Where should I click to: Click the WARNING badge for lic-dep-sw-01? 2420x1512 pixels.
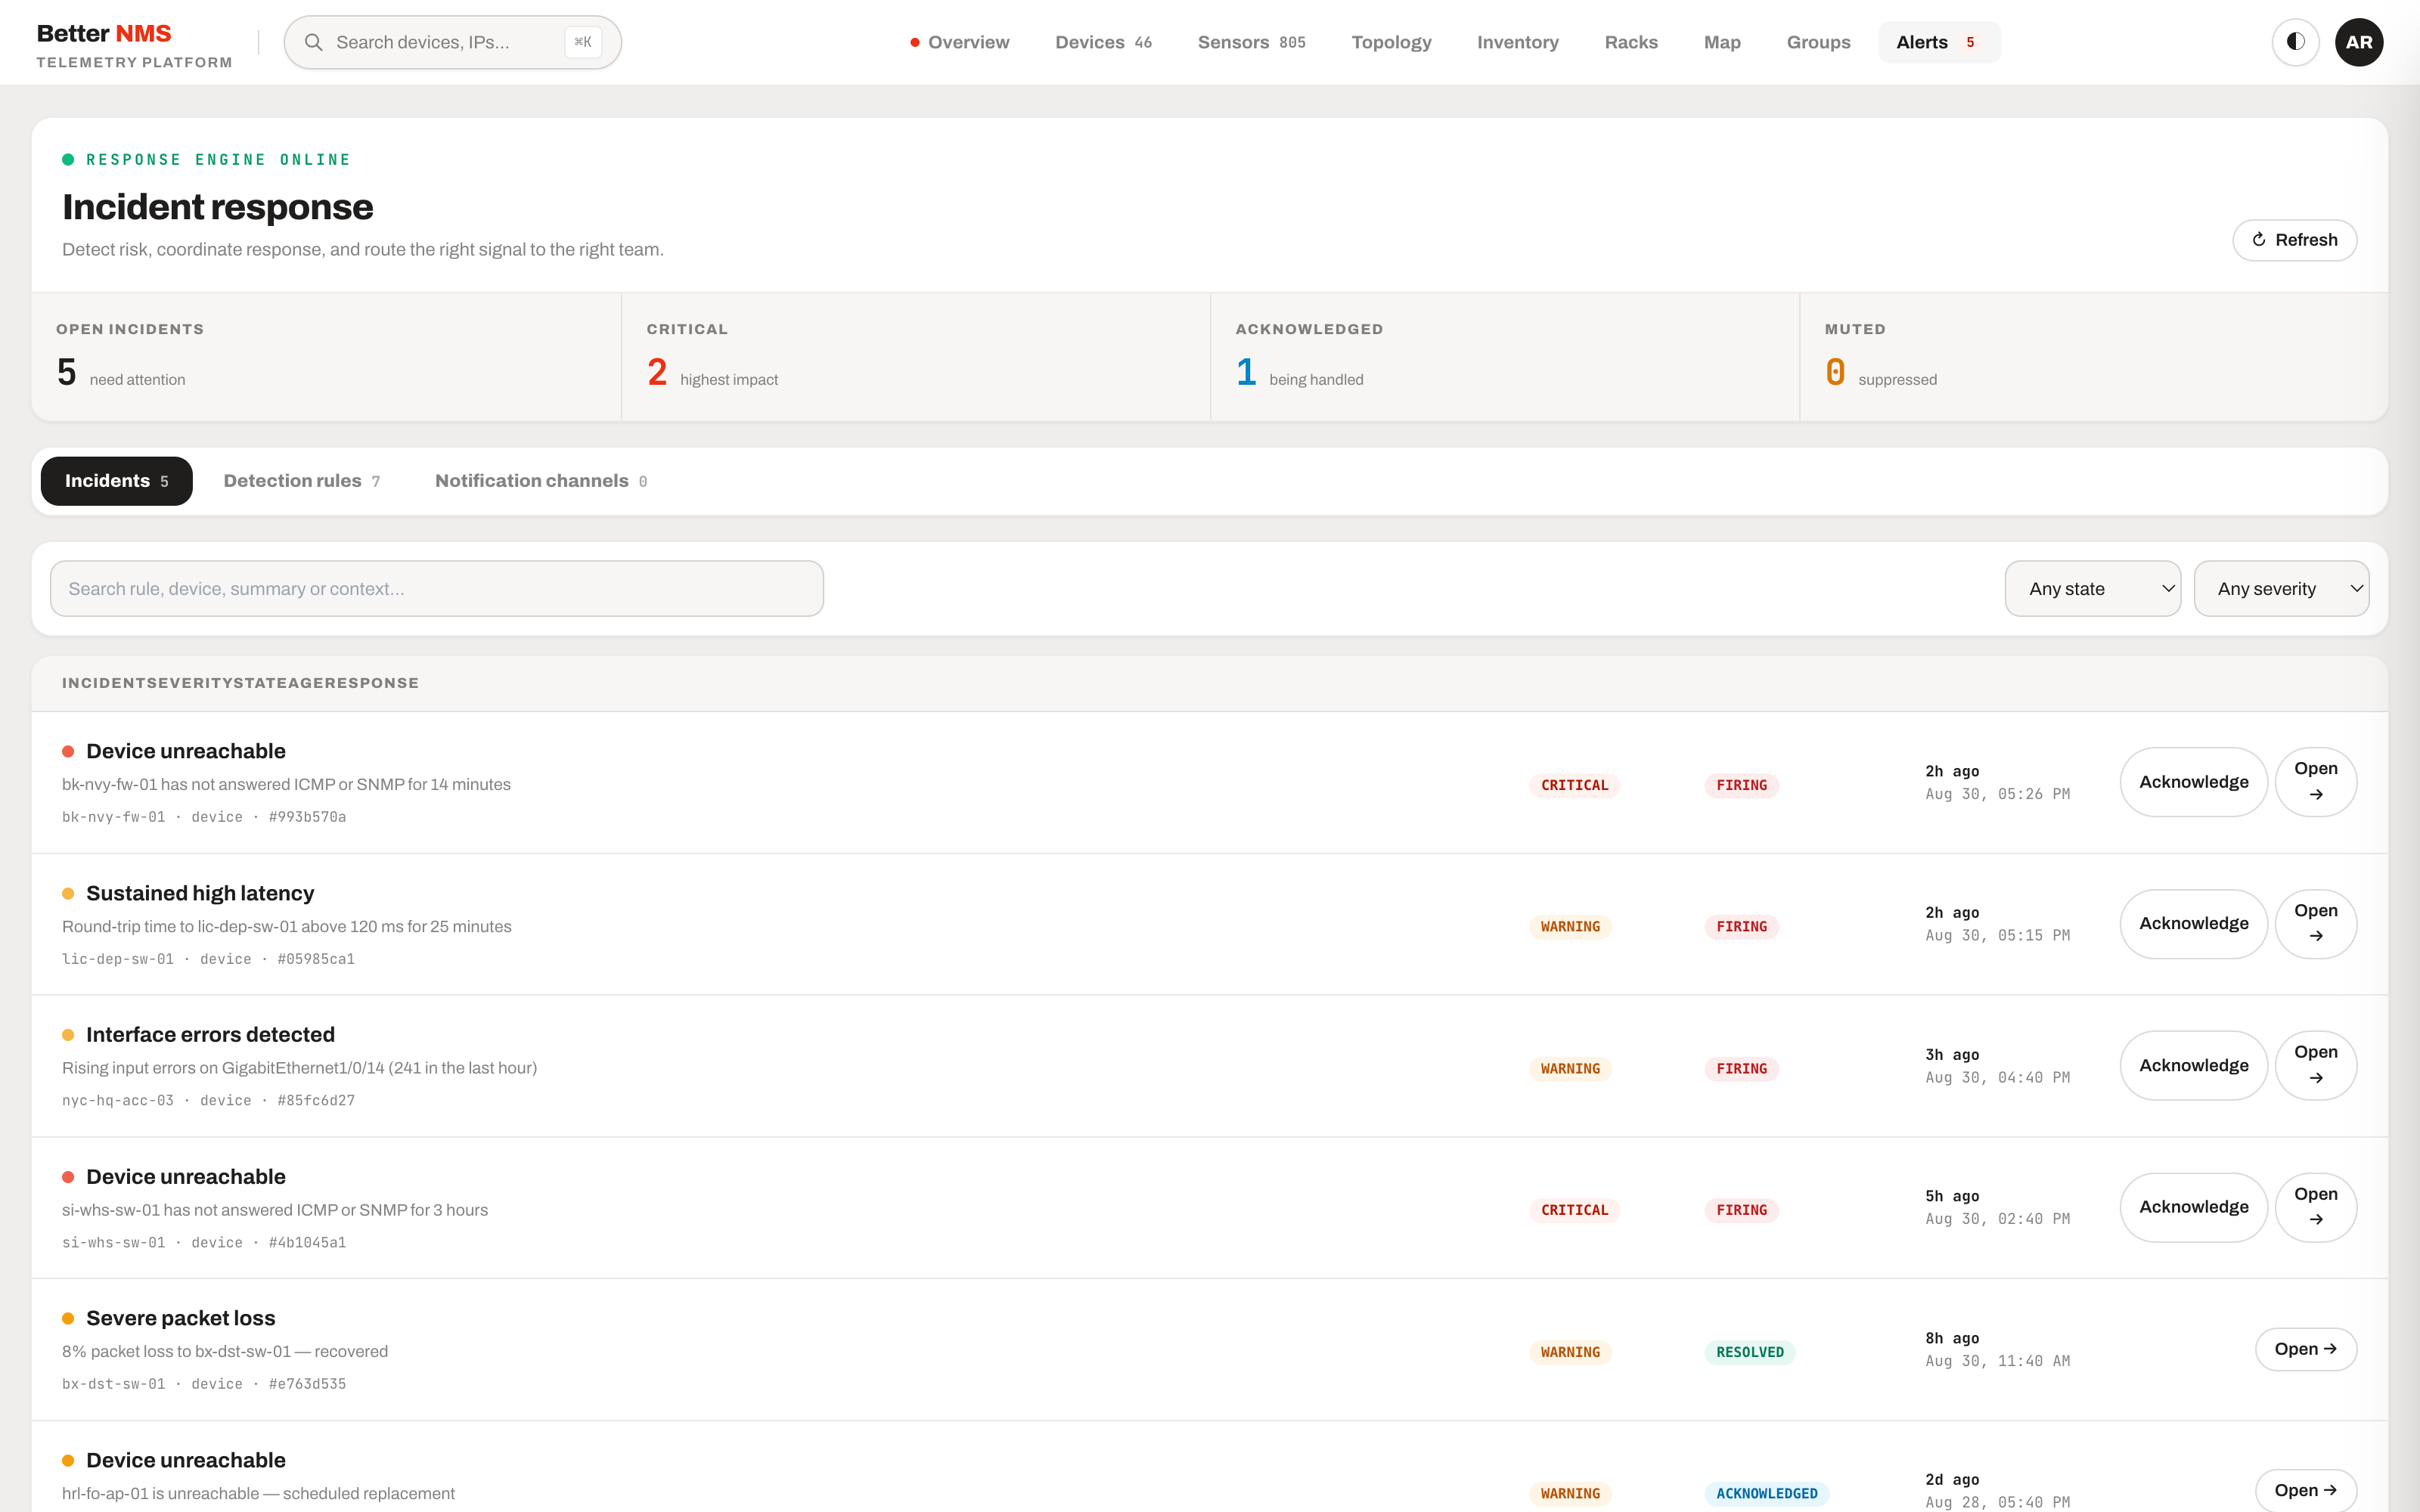tap(1570, 927)
